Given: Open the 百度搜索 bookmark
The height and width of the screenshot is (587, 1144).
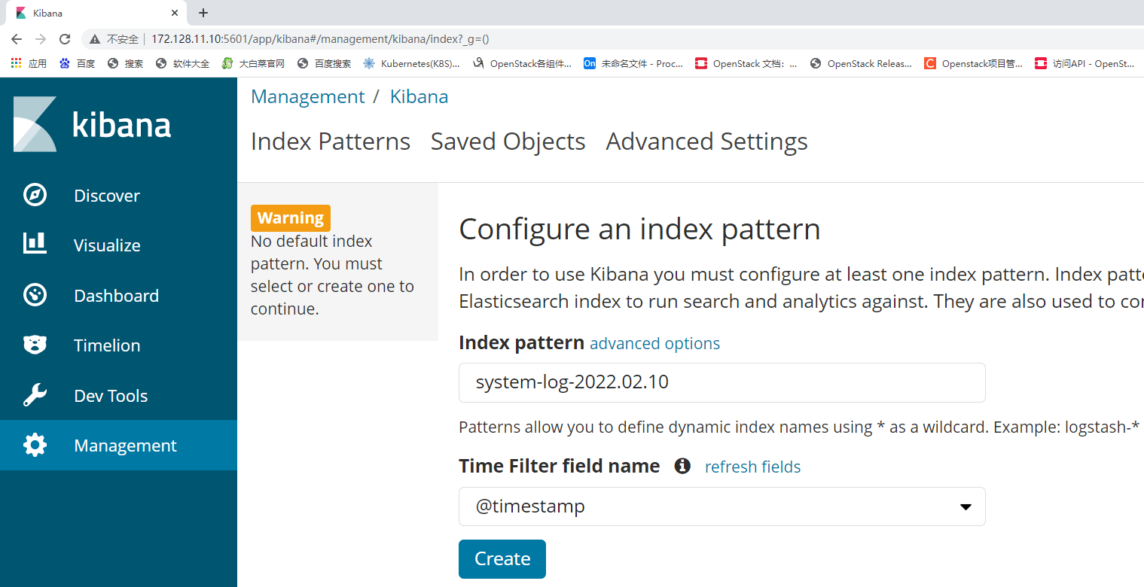Looking at the screenshot, I should click(x=324, y=63).
